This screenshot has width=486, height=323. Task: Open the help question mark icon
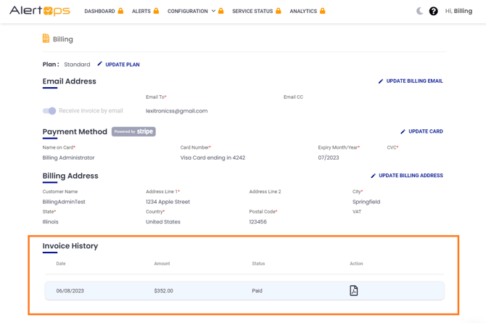433,11
